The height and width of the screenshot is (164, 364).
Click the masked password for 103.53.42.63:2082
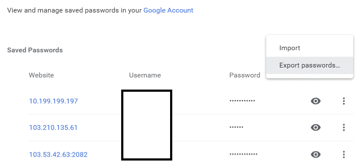click(x=243, y=154)
